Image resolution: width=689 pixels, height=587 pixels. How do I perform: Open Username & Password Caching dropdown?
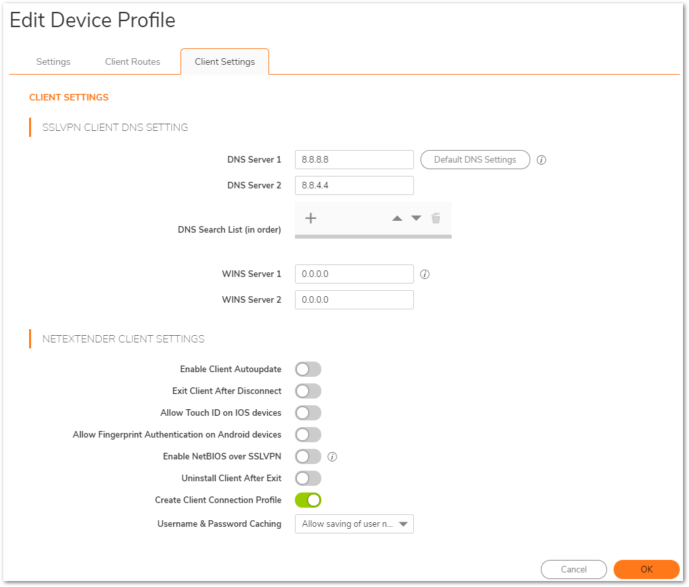pyautogui.click(x=354, y=524)
